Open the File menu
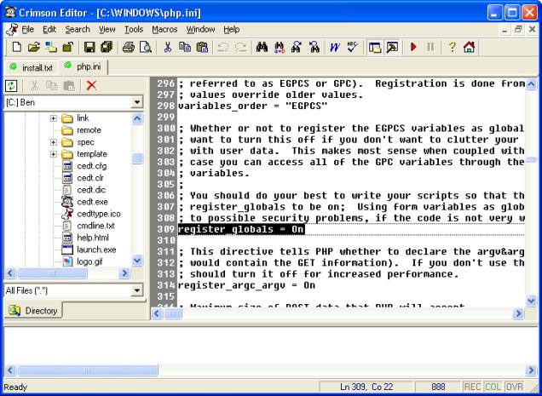 coord(27,30)
